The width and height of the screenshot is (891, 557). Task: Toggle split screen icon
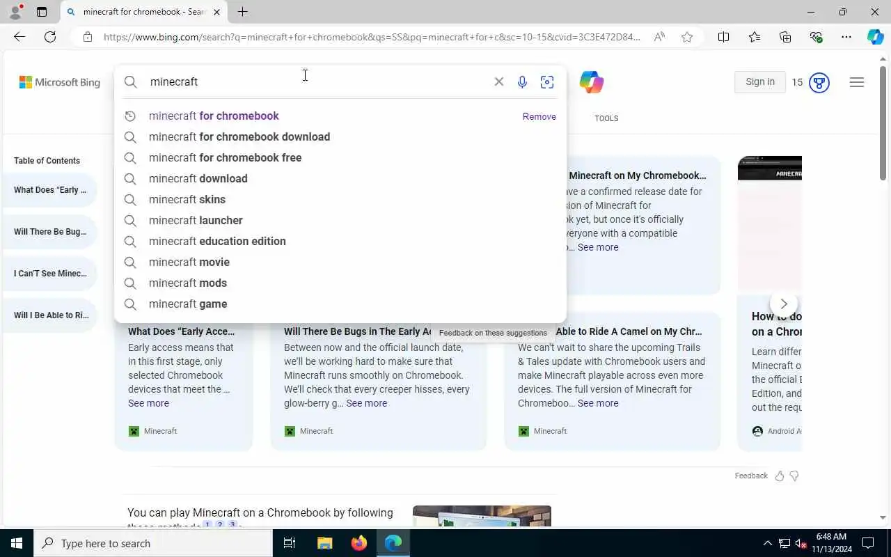coord(724,37)
